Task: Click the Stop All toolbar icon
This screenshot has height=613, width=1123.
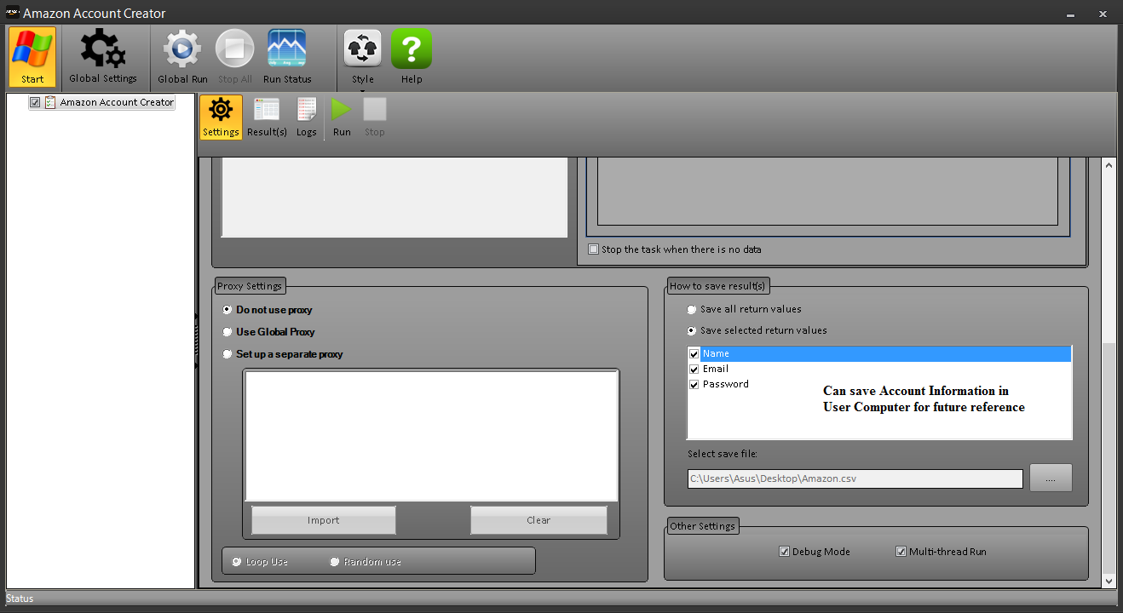Action: [235, 57]
